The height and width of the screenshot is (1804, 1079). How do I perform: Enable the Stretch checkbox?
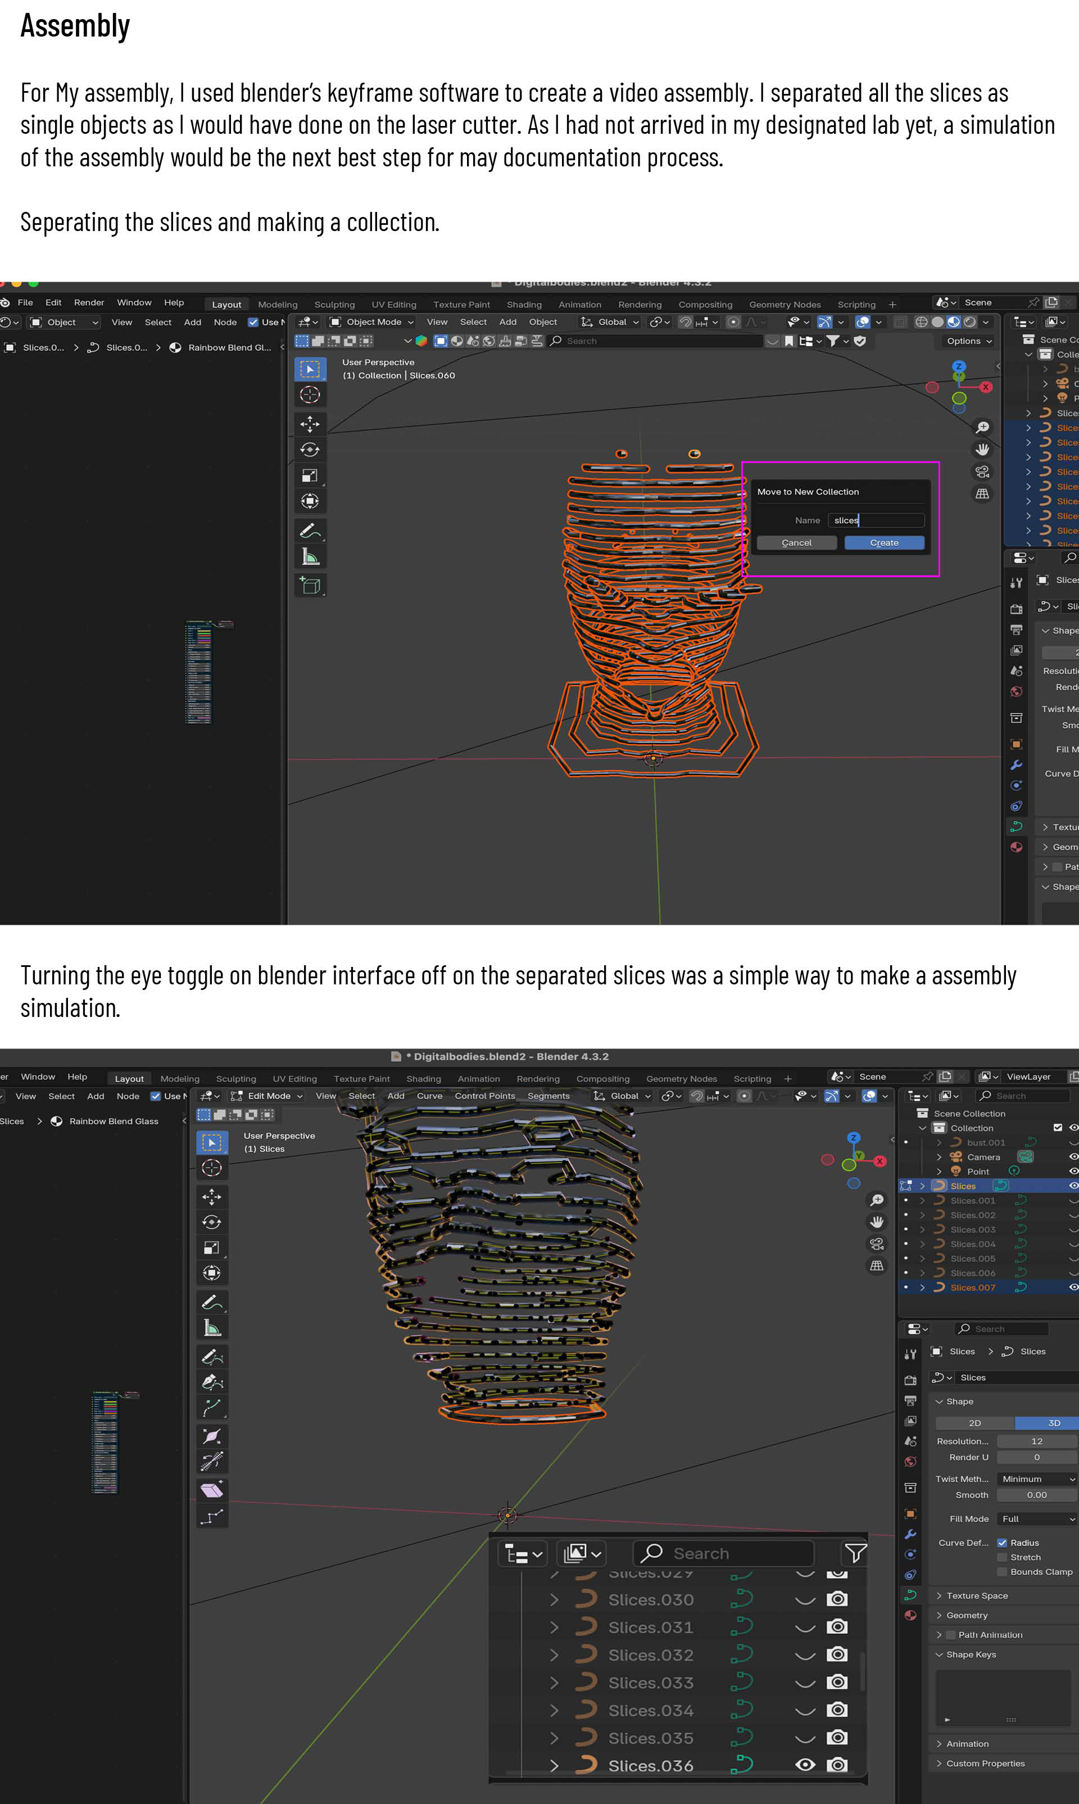click(x=1002, y=1558)
